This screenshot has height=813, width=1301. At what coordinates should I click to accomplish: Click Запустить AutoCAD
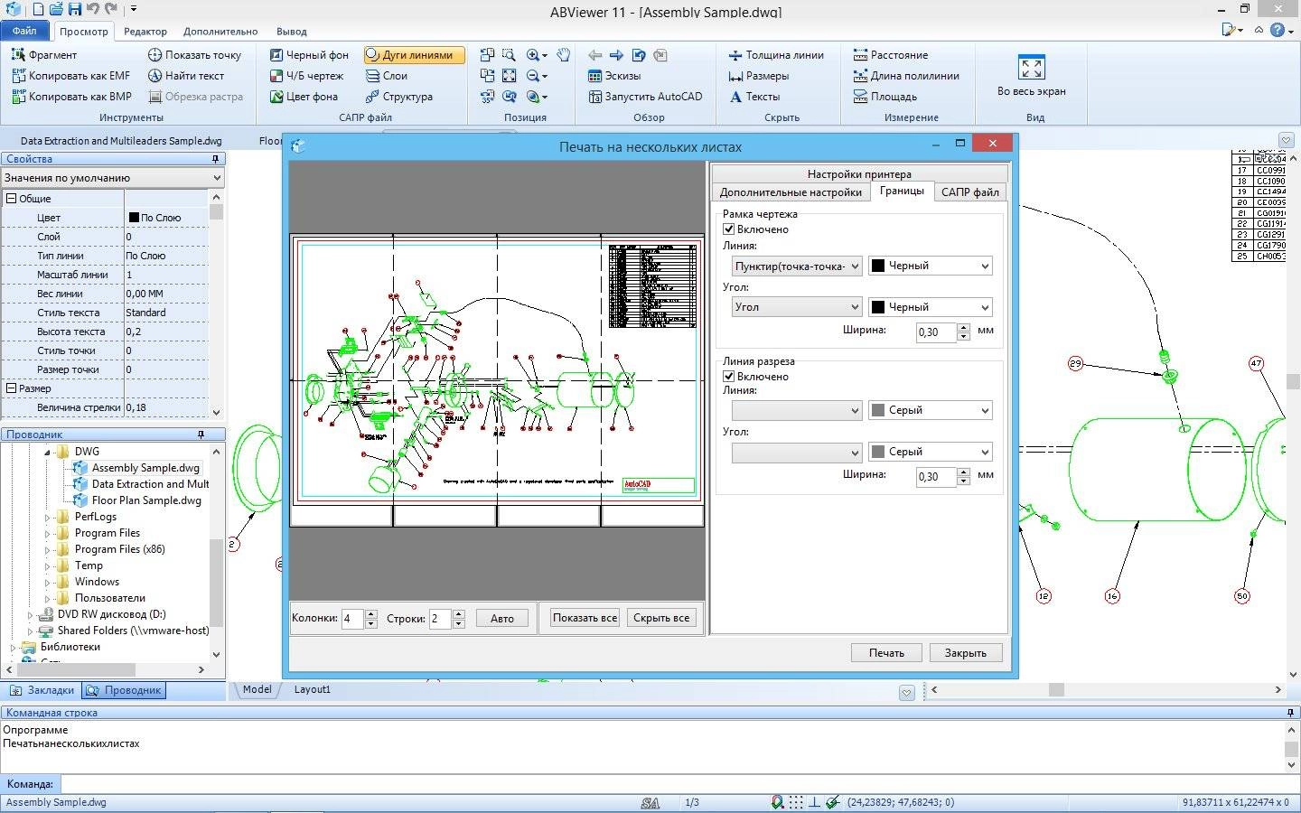(x=644, y=97)
